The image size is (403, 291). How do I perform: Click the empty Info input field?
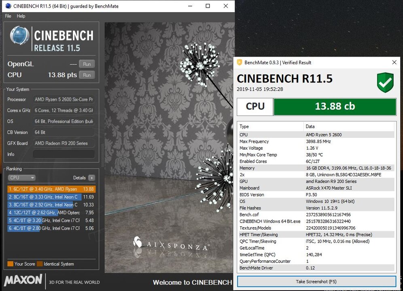[x=64, y=154]
